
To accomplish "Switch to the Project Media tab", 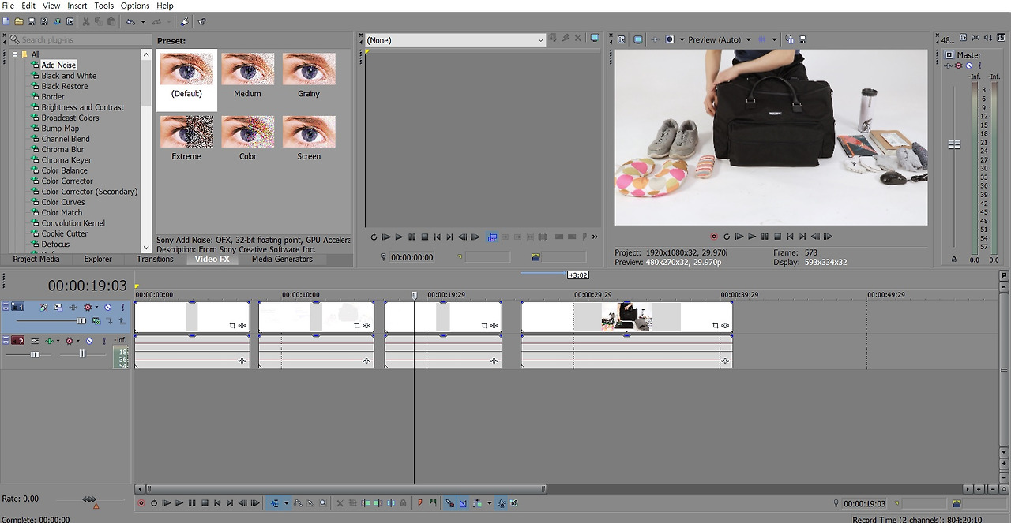I will 36,259.
